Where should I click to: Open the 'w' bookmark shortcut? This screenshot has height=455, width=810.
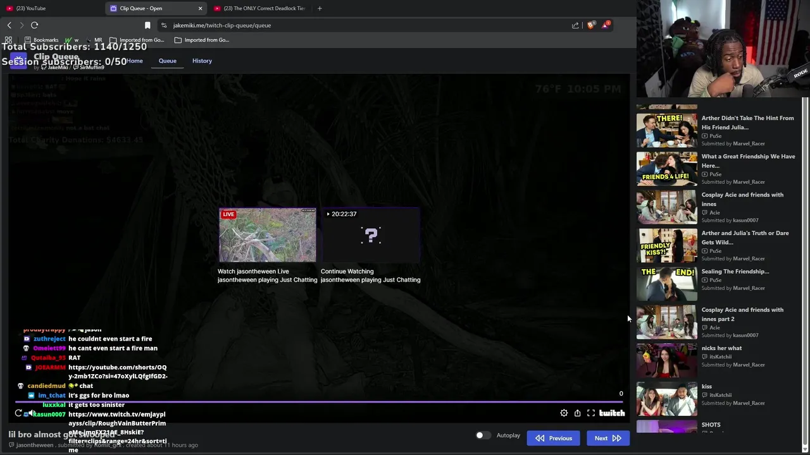pos(72,40)
